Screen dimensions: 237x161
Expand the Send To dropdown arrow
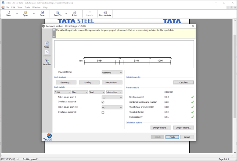tap(66, 14)
